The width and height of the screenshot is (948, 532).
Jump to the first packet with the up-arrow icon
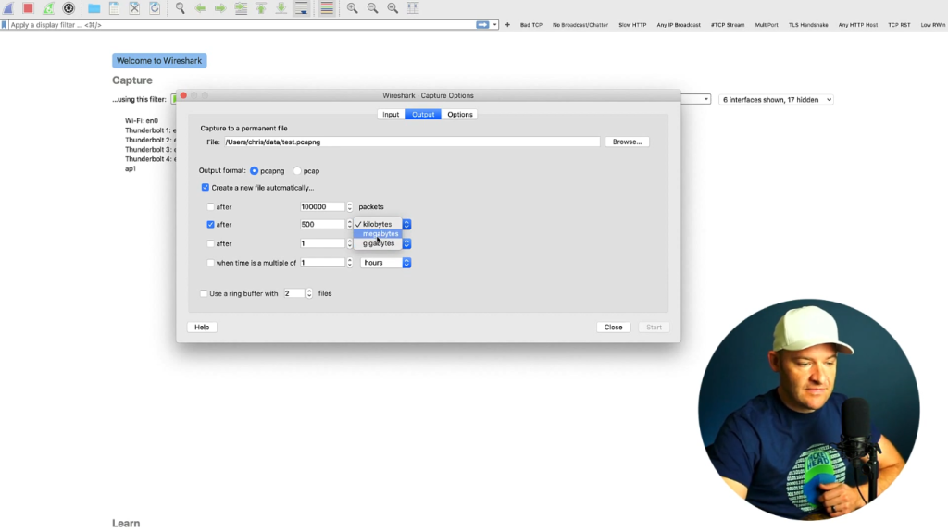(x=260, y=8)
